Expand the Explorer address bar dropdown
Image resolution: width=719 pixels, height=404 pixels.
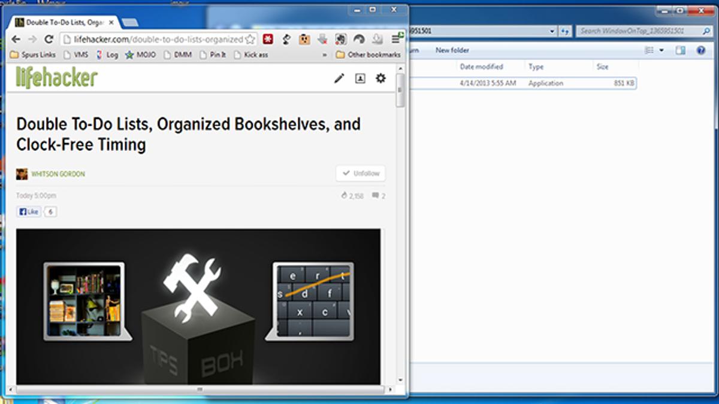[x=552, y=31]
